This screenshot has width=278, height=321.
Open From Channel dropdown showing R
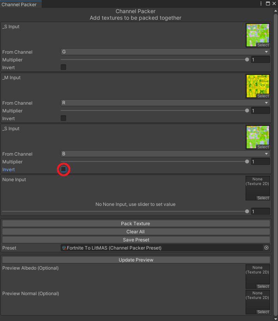165,103
